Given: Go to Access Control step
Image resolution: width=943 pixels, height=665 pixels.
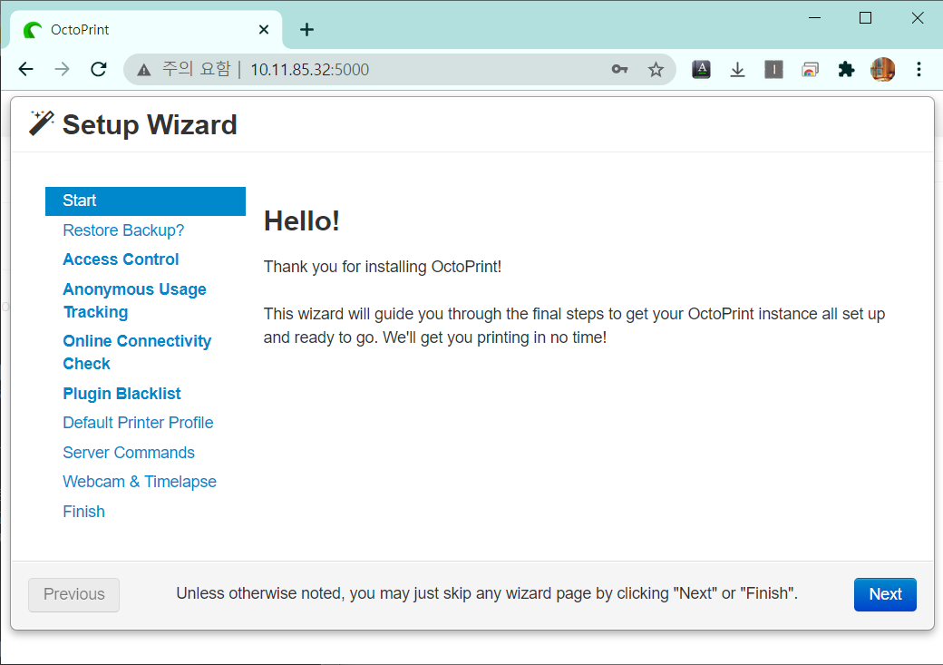Looking at the screenshot, I should tap(121, 259).
